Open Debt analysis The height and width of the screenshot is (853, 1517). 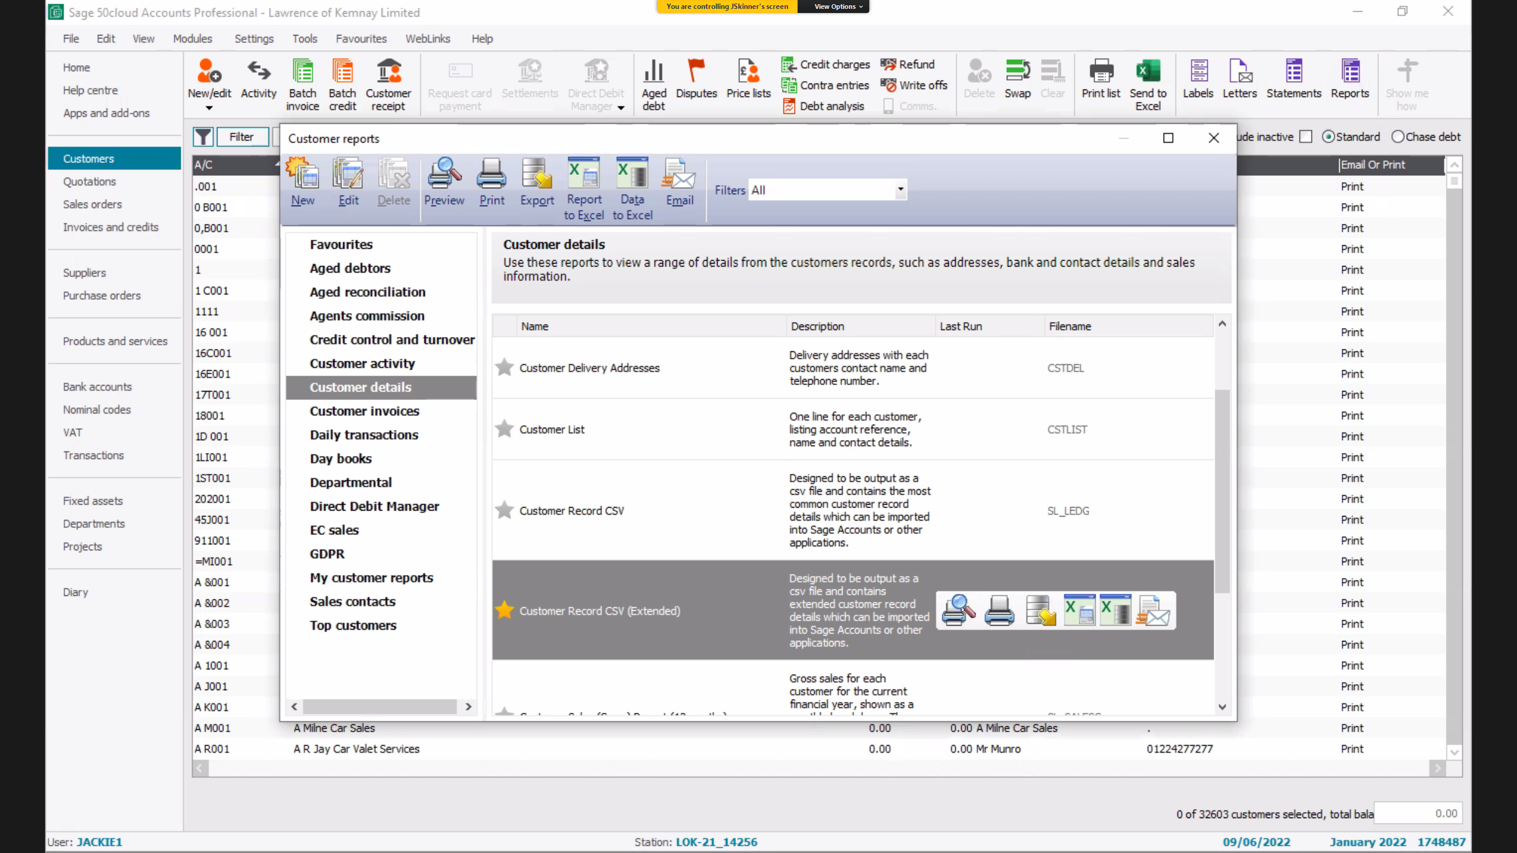[824, 106]
